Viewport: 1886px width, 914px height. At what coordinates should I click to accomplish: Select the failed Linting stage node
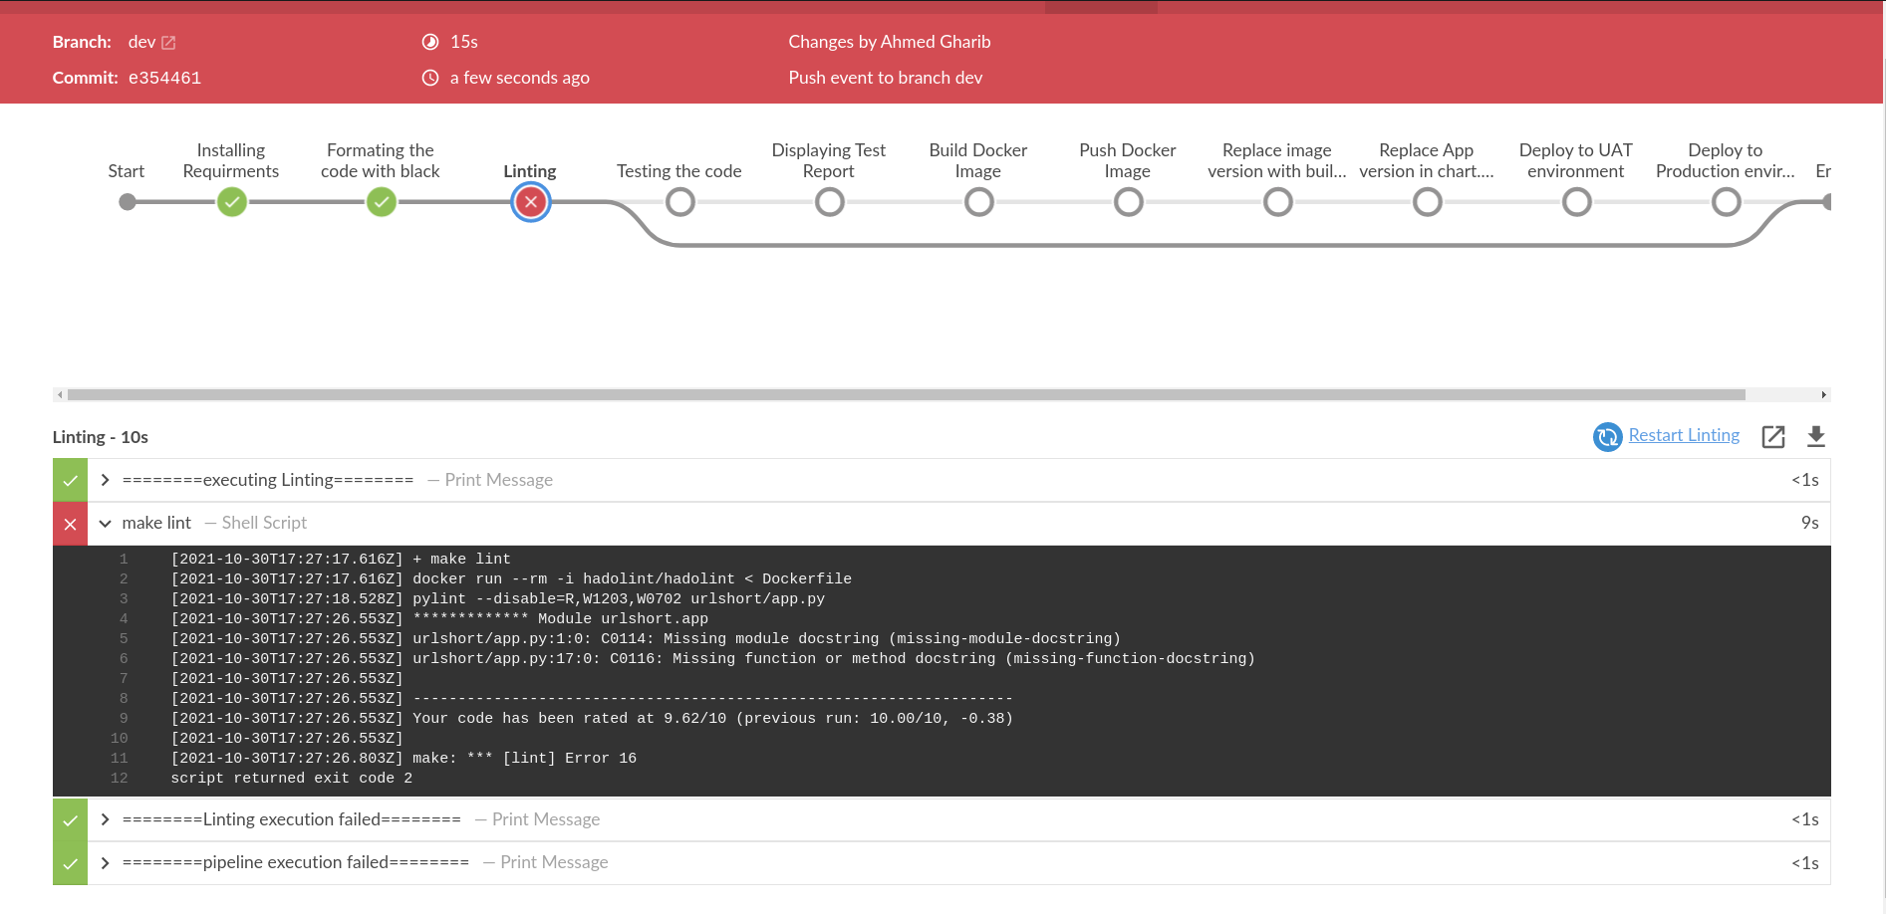pyautogui.click(x=531, y=202)
